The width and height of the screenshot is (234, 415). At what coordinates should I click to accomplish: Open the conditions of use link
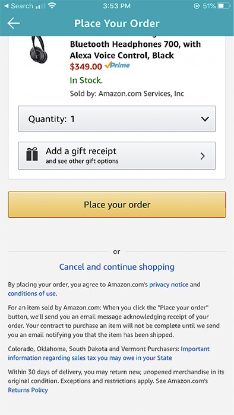[32, 293]
